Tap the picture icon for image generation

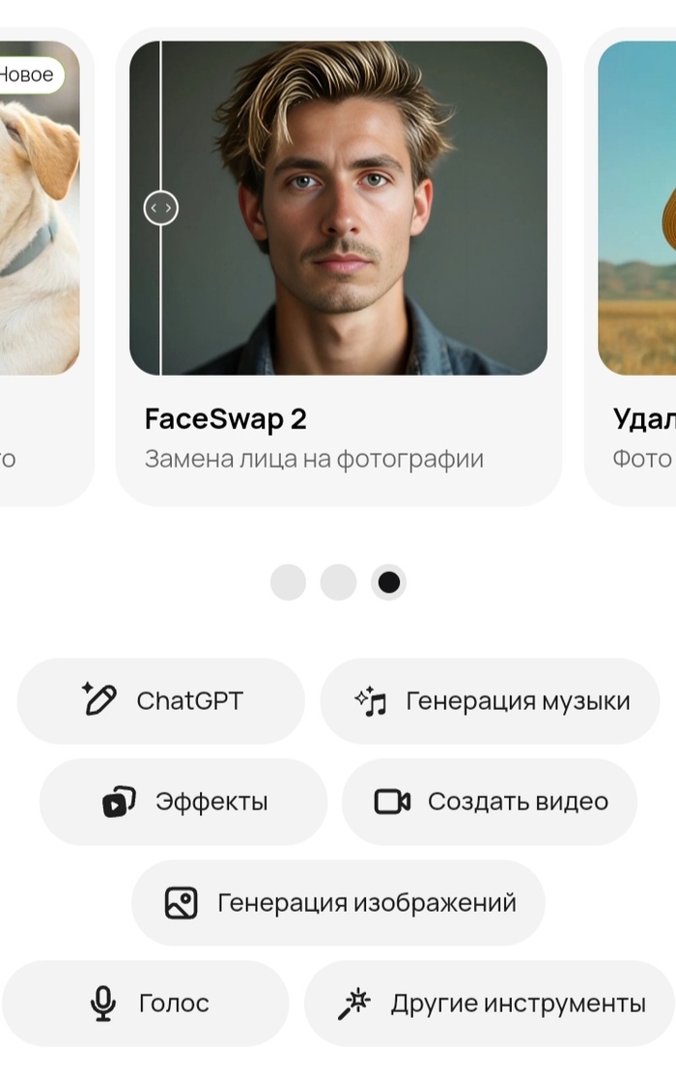pyautogui.click(x=182, y=902)
